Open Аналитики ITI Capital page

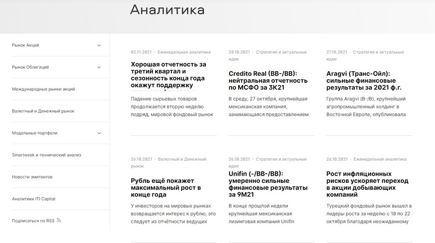34,199
